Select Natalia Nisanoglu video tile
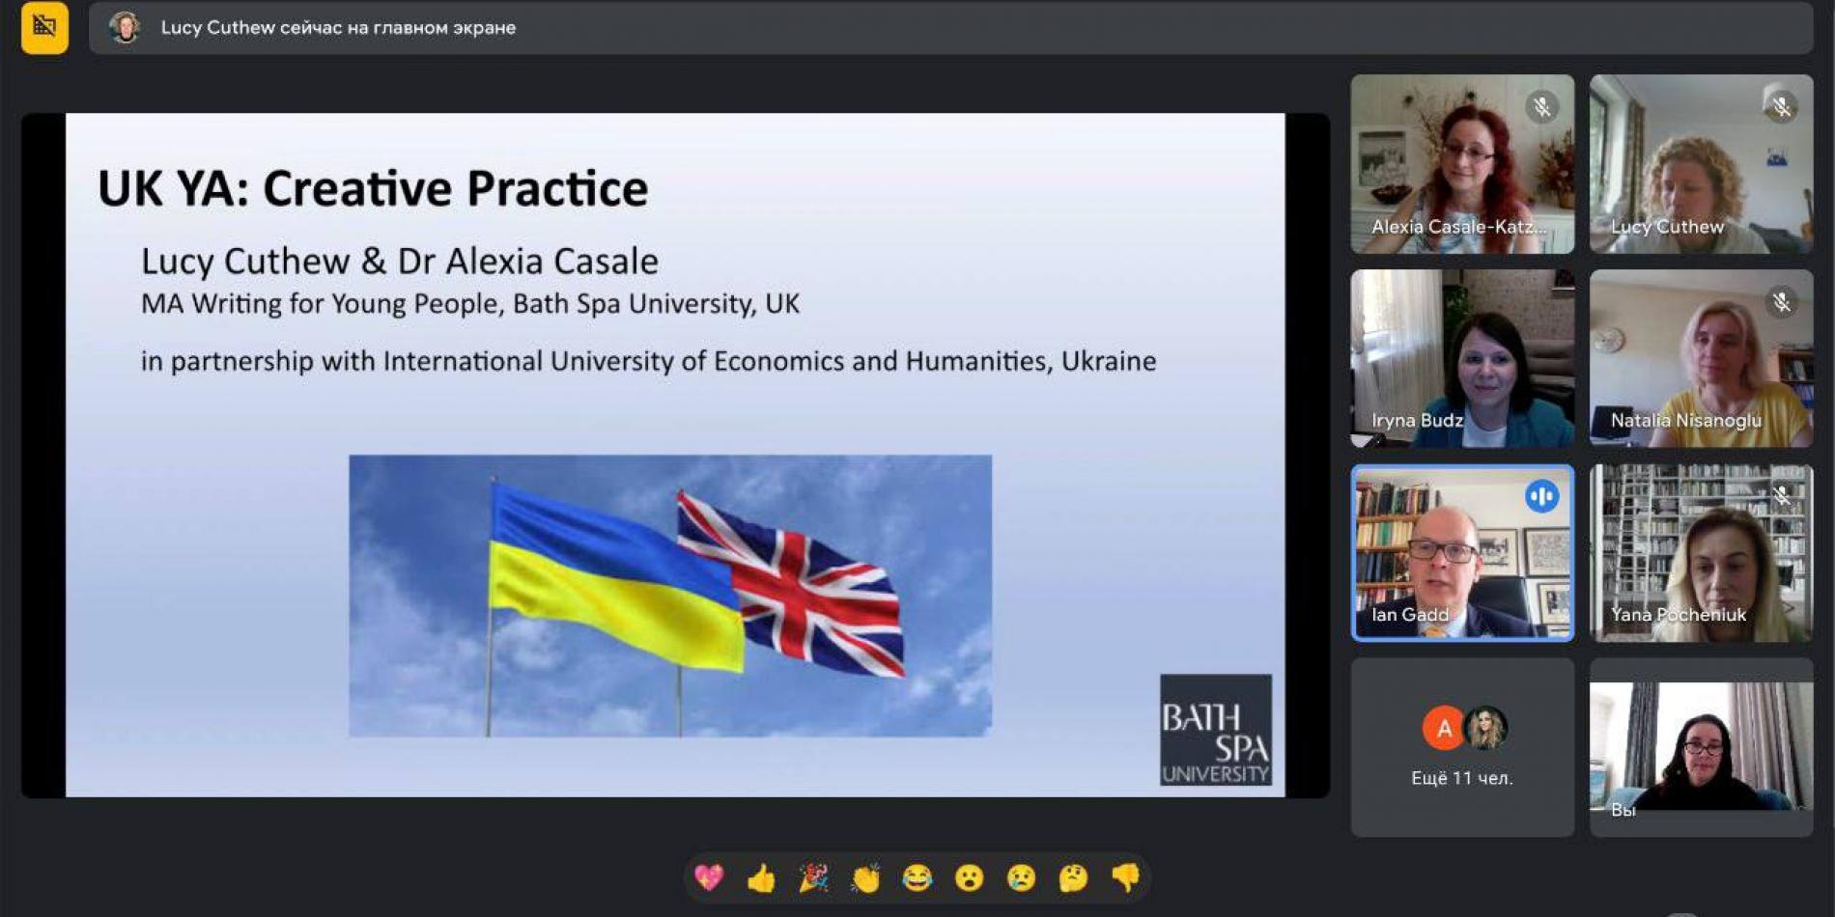1835x917 pixels. pos(1702,358)
